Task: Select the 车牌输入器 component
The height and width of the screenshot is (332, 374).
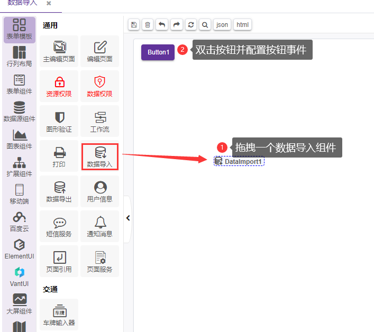Action: tap(59, 315)
